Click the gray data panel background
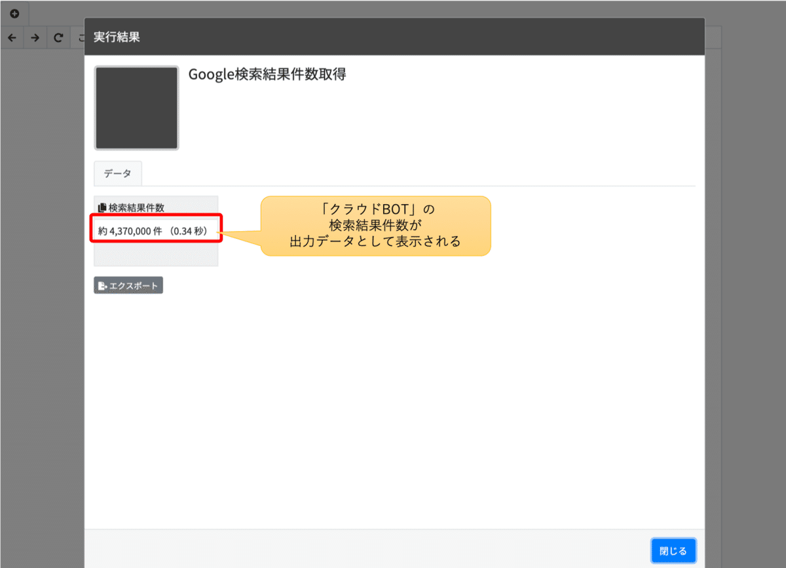786x568 pixels. click(156, 260)
